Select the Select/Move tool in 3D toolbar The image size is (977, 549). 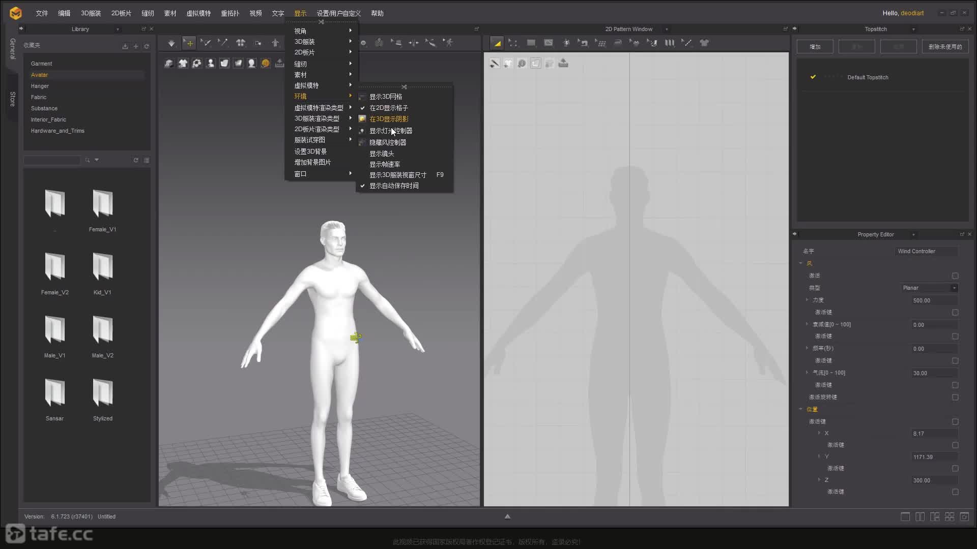(x=189, y=43)
